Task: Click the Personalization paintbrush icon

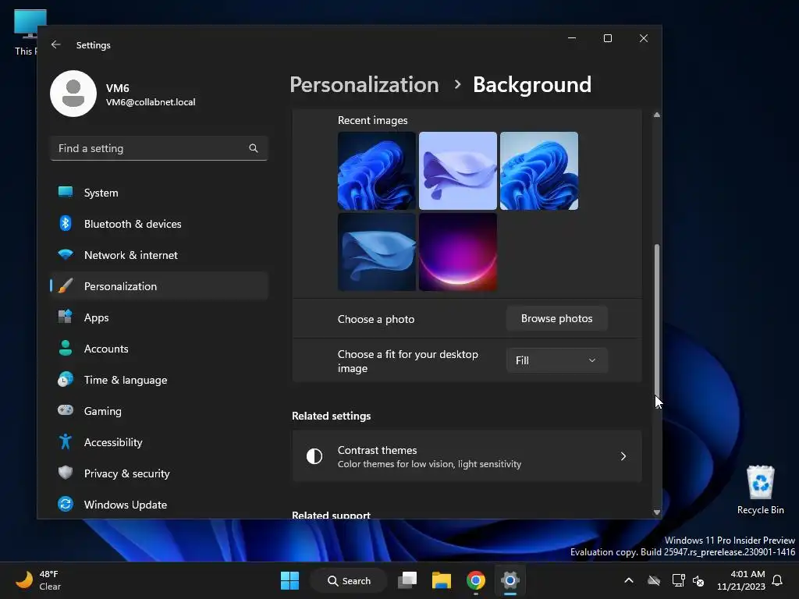Action: [66, 285]
